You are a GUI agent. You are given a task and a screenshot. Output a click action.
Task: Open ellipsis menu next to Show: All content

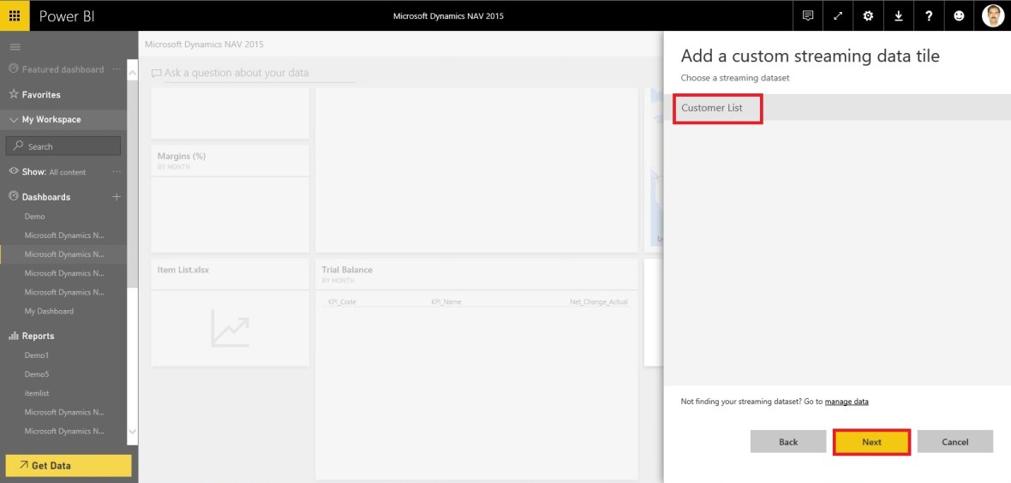point(117,172)
